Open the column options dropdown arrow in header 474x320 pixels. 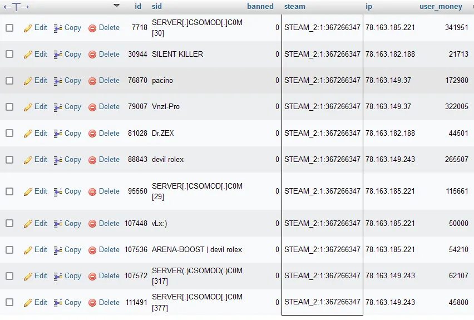pos(116,6)
